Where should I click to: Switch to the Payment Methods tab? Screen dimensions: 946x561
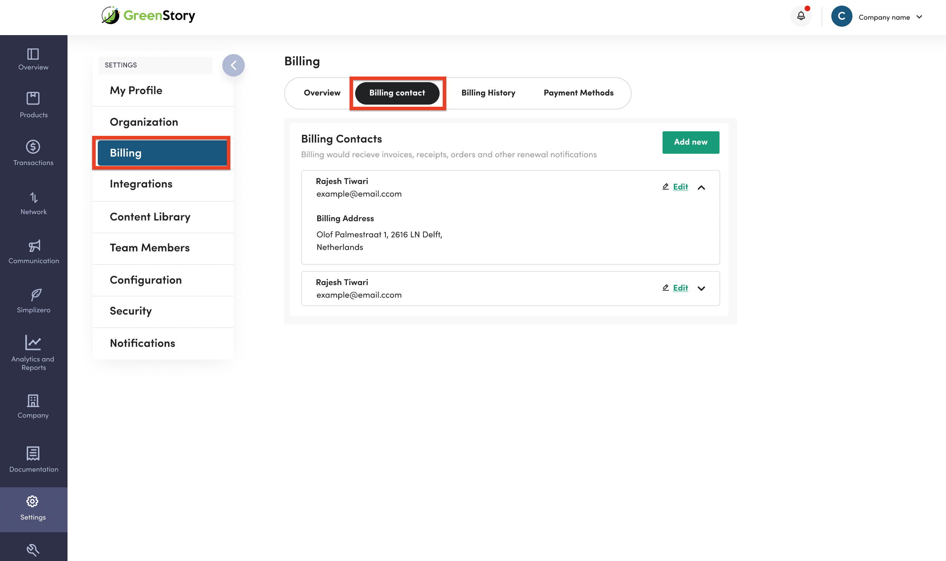pos(578,93)
